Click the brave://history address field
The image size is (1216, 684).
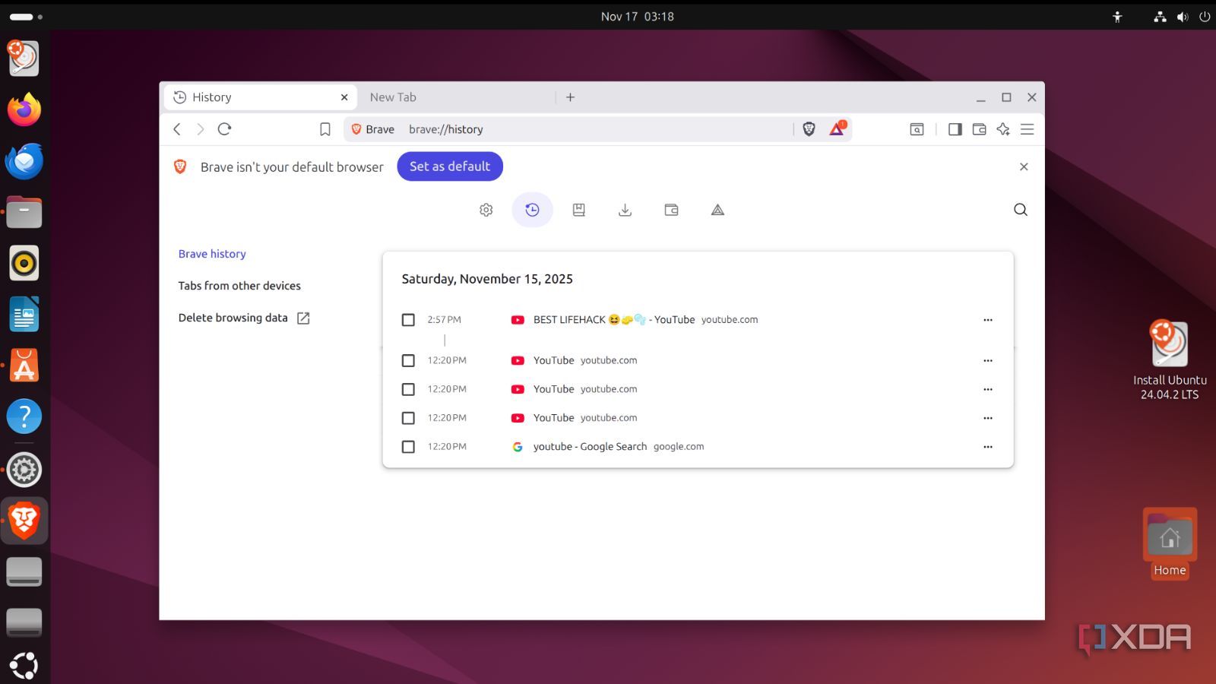click(597, 129)
